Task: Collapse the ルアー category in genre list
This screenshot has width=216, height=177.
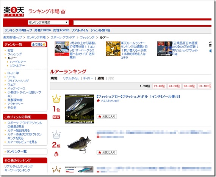Action: coord(5,58)
